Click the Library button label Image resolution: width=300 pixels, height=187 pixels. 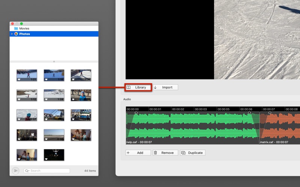click(x=141, y=88)
